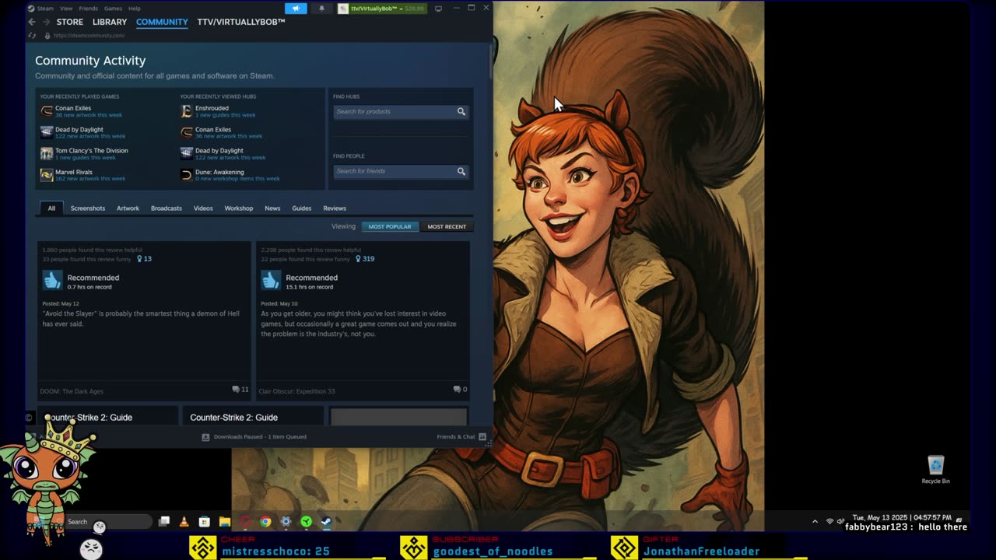The image size is (996, 560).
Task: Go to the LIBRARY section
Action: (110, 22)
